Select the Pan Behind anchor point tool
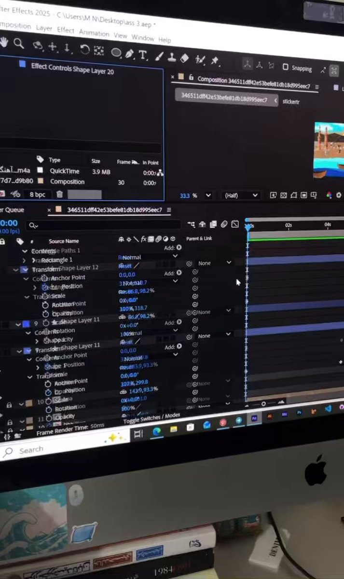The width and height of the screenshot is (344, 579). click(x=98, y=50)
